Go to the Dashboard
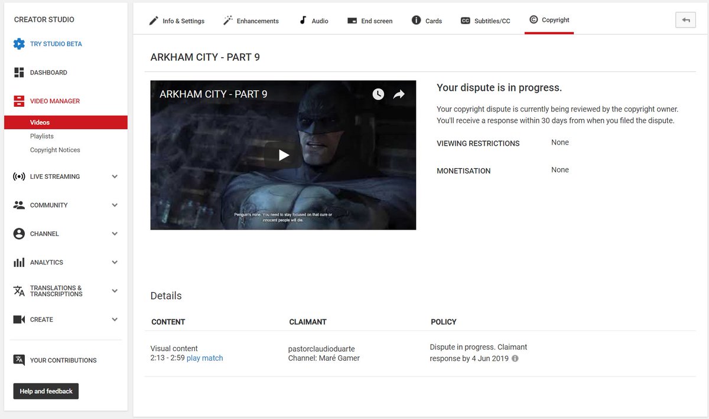 48,73
